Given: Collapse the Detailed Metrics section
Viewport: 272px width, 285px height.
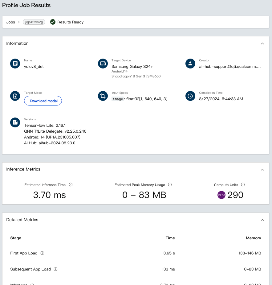Looking at the screenshot, I should tap(262, 220).
